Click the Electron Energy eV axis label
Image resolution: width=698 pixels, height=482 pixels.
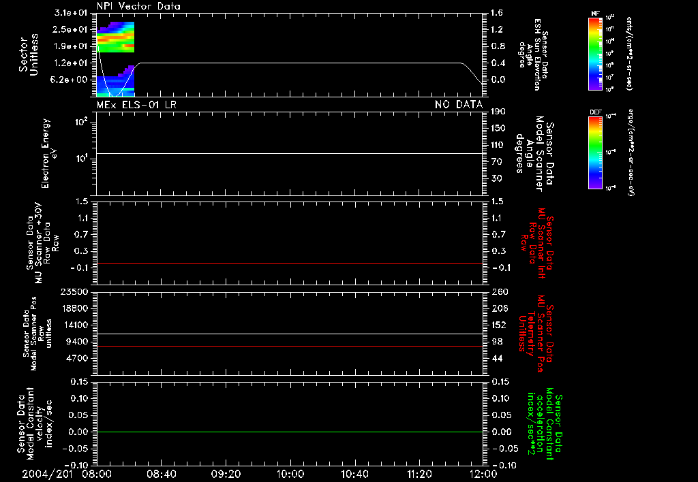(x=49, y=153)
